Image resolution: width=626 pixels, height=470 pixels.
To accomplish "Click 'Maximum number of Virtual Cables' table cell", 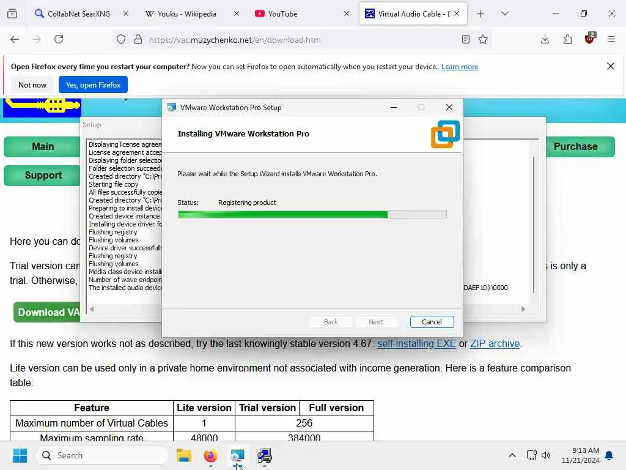I will pos(92,423).
